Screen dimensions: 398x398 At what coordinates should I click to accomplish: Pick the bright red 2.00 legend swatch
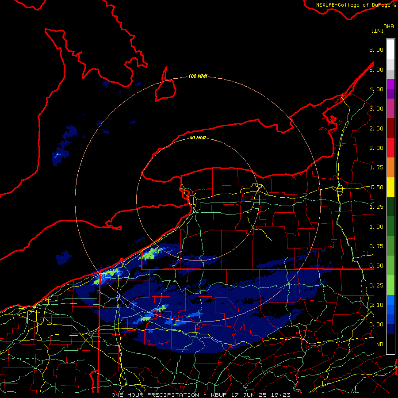coord(390,148)
